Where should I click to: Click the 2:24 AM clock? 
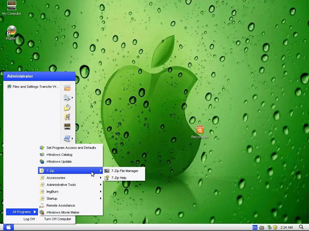point(286,227)
